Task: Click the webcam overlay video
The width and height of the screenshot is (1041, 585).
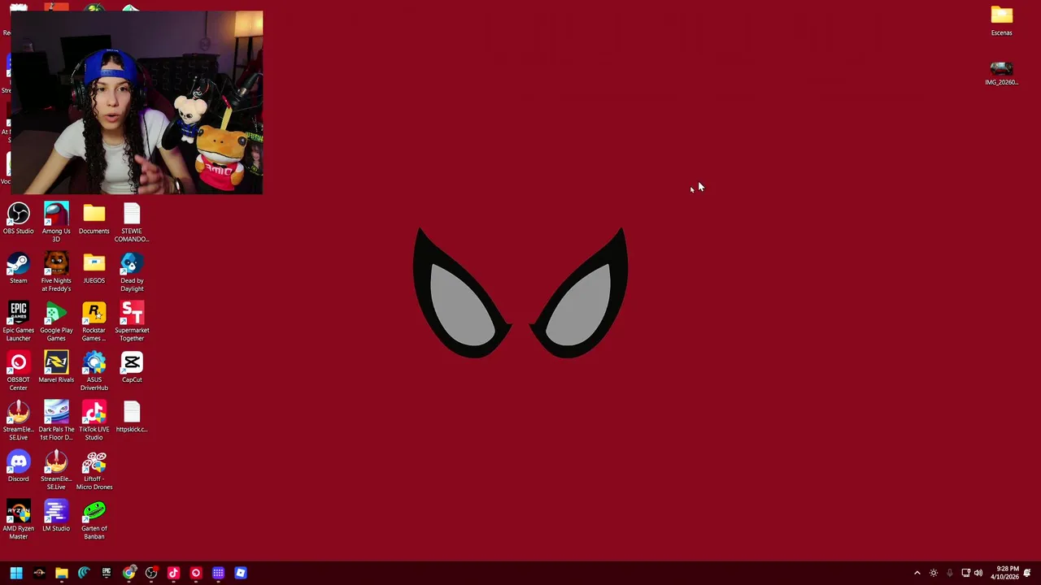Action: pyautogui.click(x=137, y=102)
